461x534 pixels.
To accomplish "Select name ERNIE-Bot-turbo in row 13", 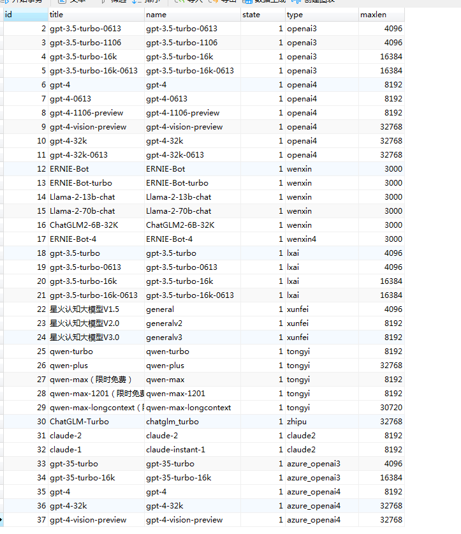I will coord(193,183).
